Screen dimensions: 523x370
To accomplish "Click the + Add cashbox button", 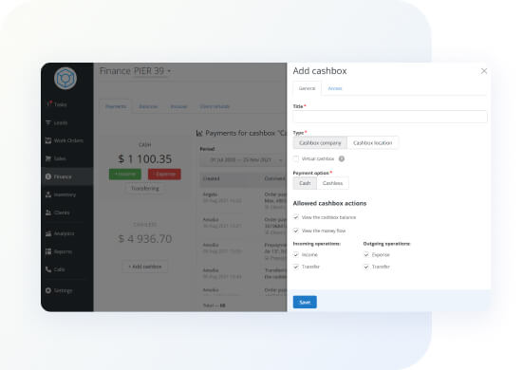I will 145,267.
